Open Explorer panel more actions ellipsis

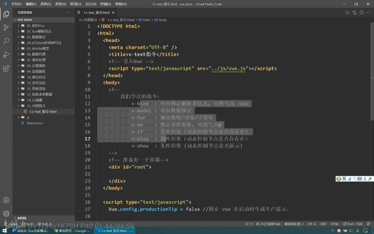[x=69, y=13]
